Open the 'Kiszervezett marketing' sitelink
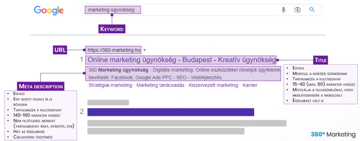 pyautogui.click(x=213, y=85)
